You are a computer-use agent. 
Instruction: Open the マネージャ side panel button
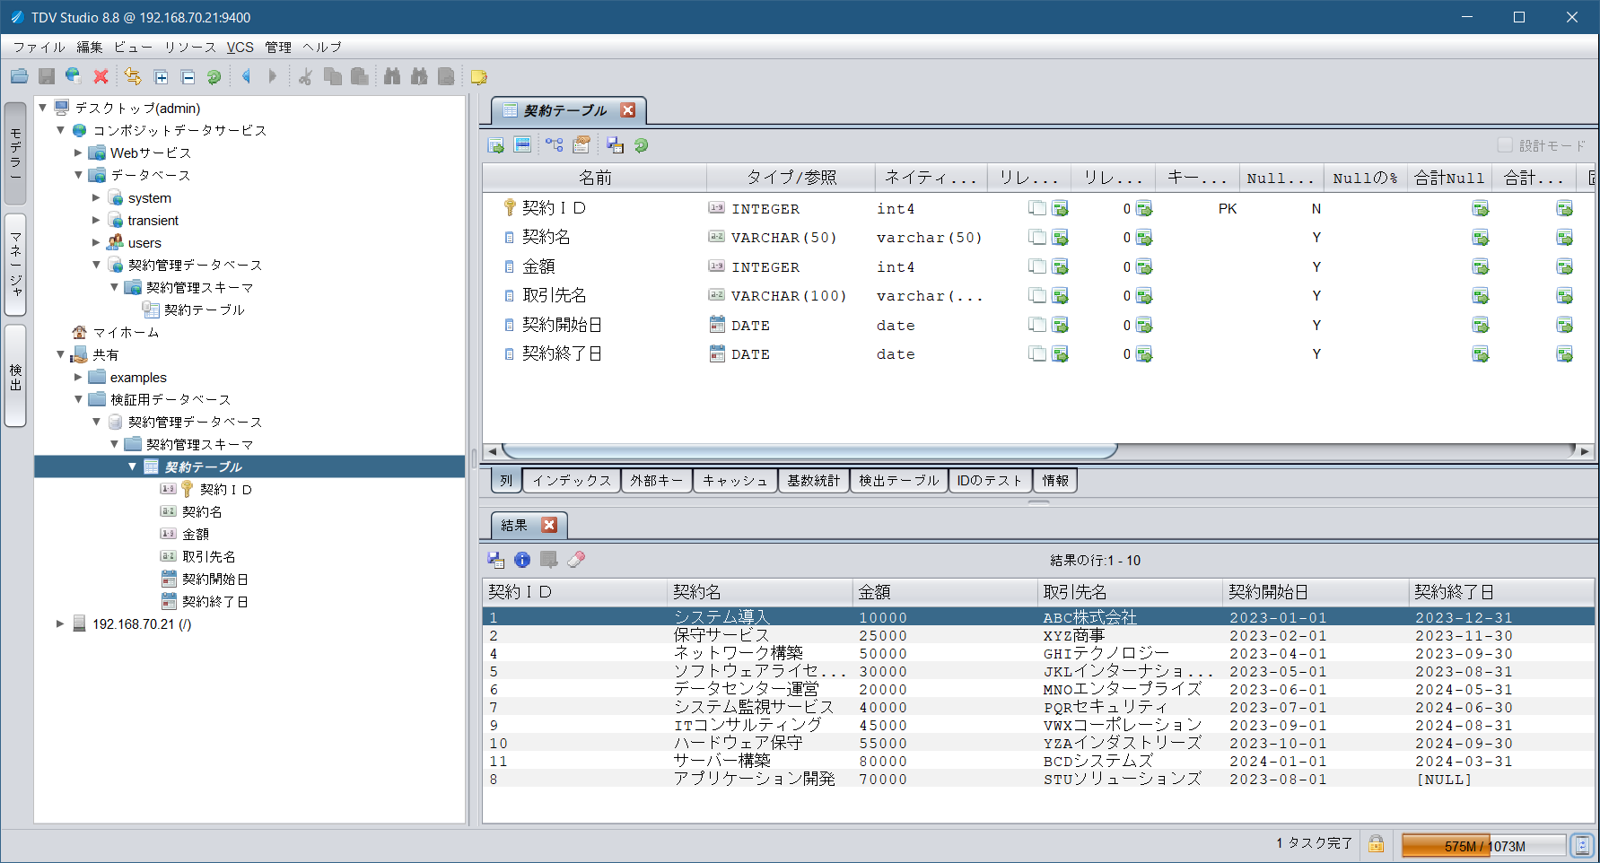coord(15,265)
